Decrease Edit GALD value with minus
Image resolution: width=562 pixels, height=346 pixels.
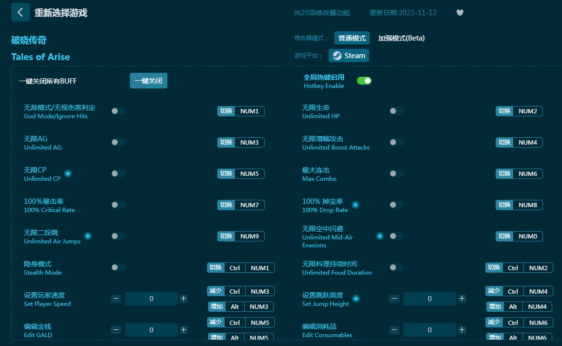[x=116, y=330]
